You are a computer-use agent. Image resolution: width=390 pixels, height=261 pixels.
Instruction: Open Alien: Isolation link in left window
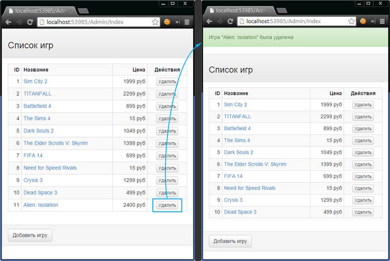coord(41,205)
